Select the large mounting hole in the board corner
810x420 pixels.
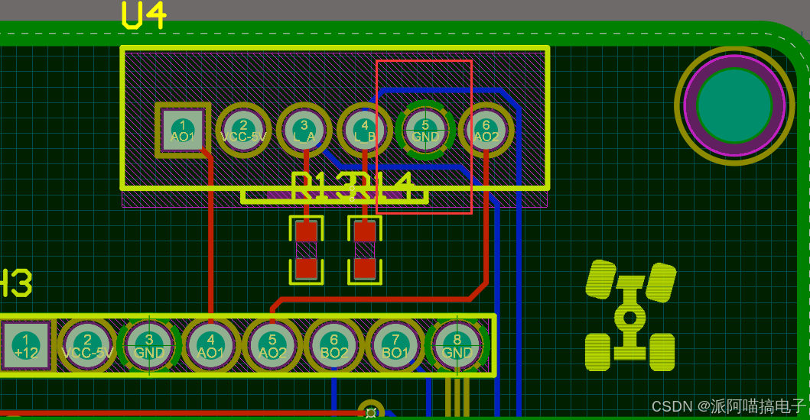click(x=734, y=106)
